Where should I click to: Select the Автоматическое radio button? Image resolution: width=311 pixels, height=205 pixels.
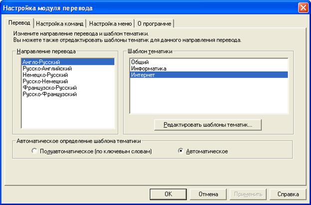[181, 151]
